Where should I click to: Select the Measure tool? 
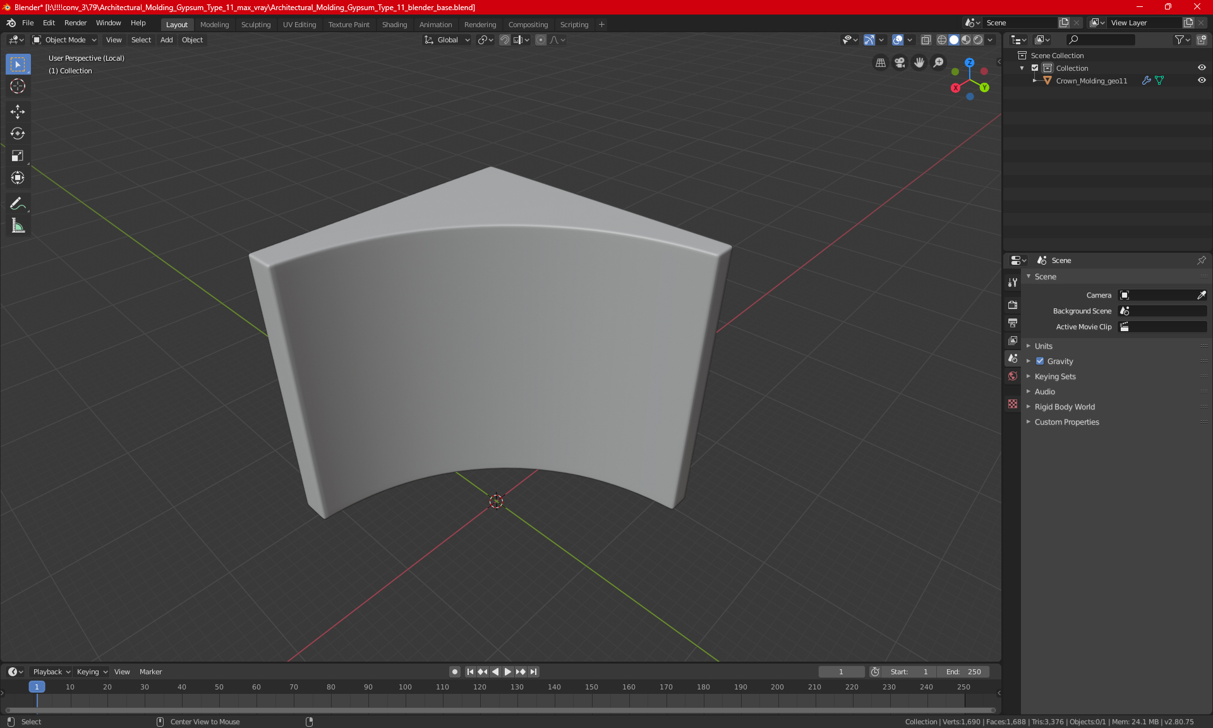(x=18, y=226)
